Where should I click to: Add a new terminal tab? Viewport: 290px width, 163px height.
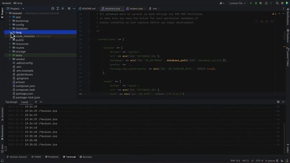pyautogui.click(x=36, y=102)
